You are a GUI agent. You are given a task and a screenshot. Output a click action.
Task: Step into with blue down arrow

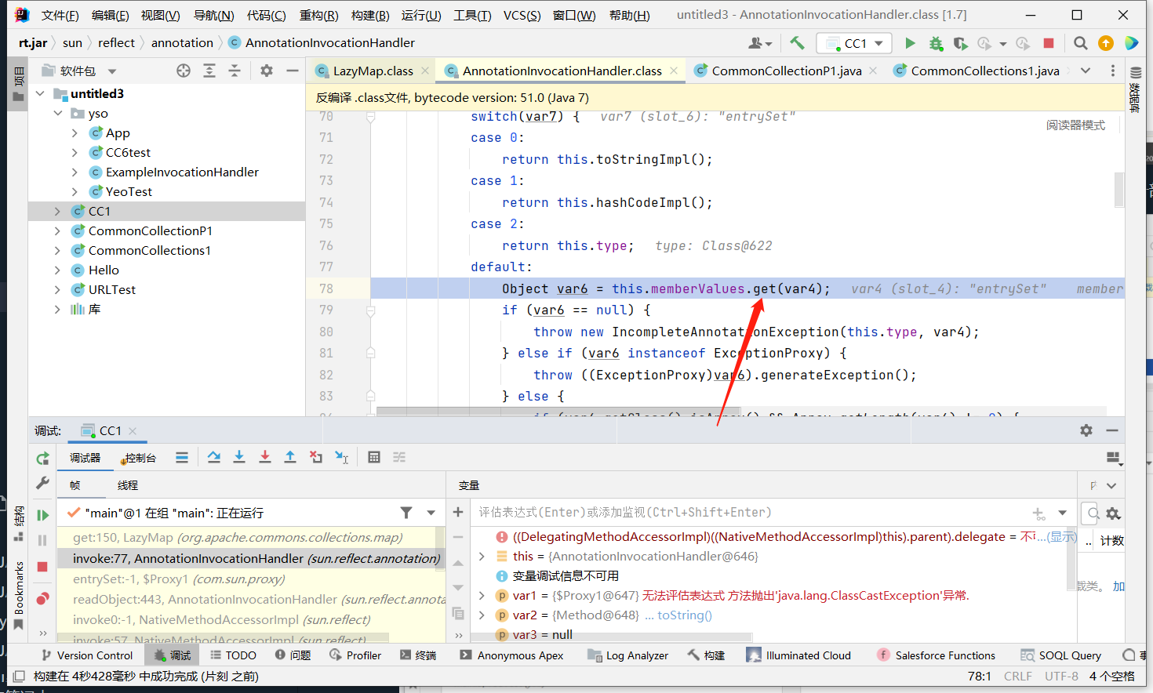(239, 457)
